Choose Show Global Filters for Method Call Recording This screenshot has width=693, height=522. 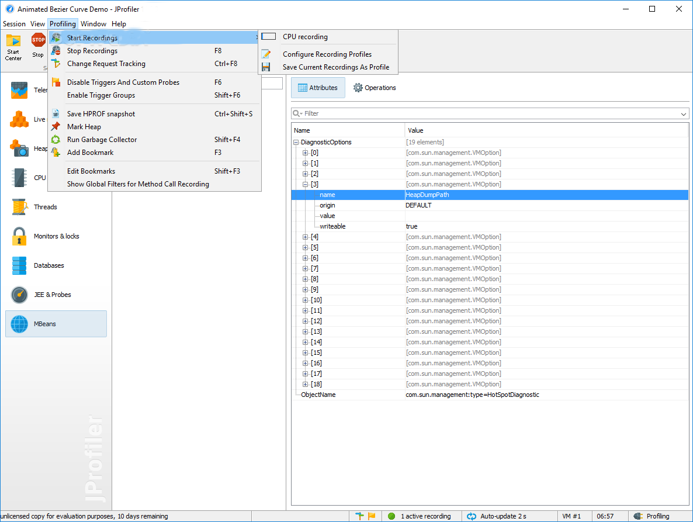pyautogui.click(x=154, y=184)
